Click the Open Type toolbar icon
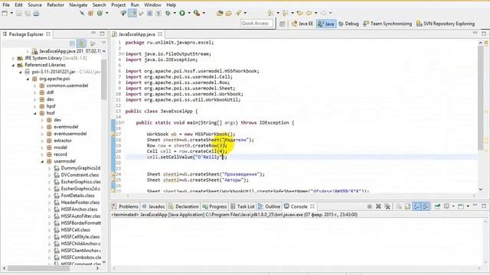This screenshot has height=275, width=490. [220, 13]
